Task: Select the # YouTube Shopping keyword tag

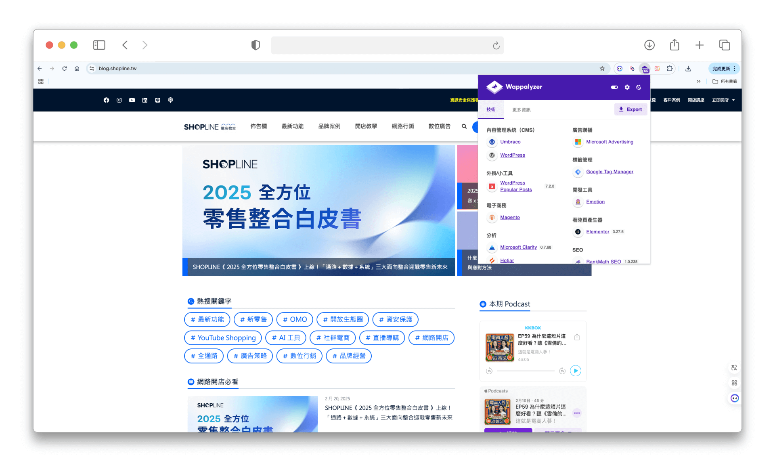Action: (x=223, y=338)
